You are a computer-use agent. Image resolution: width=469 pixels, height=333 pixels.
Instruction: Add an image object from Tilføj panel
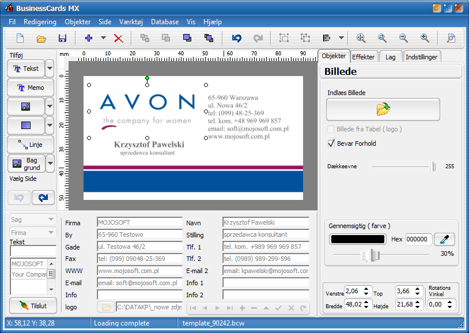click(x=26, y=107)
